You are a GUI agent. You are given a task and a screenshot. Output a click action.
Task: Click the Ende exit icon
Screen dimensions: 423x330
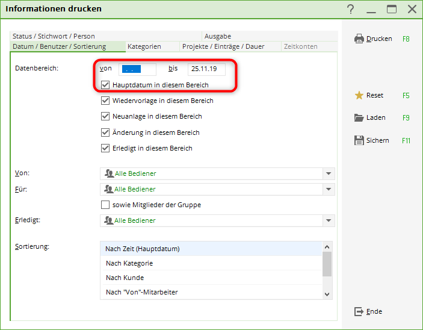click(359, 311)
